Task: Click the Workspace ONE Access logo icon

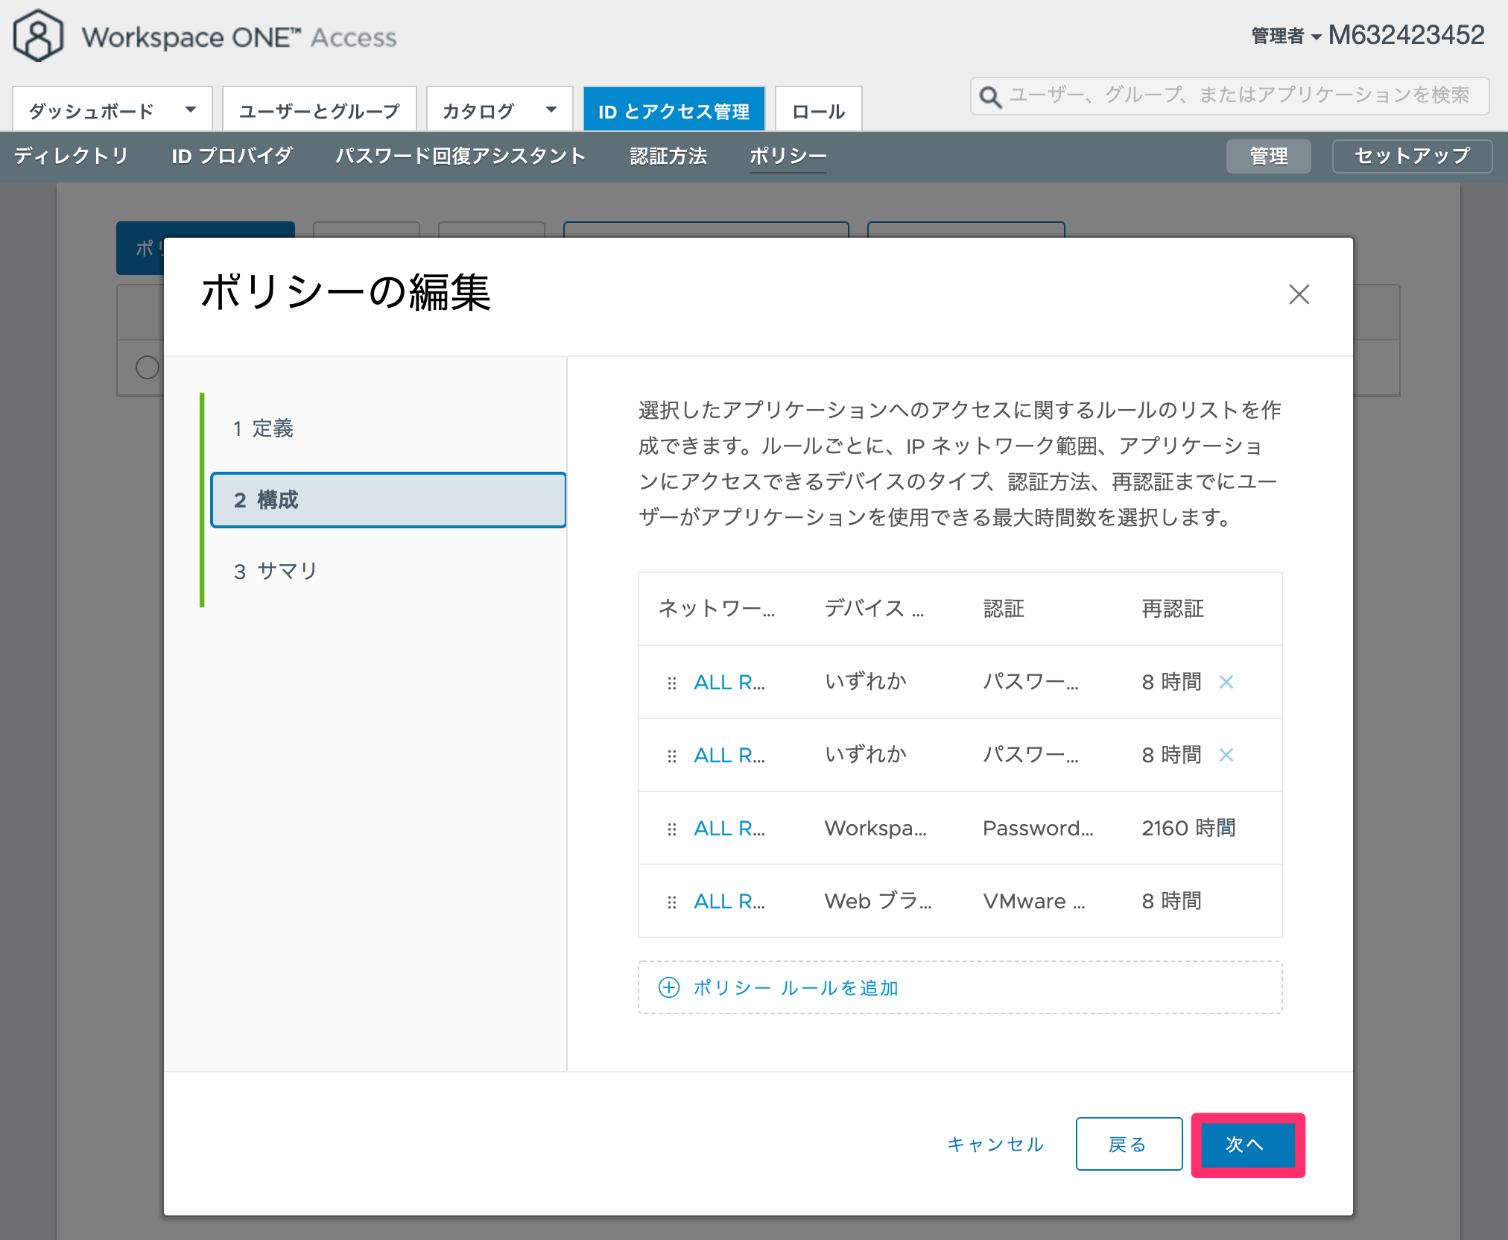Action: point(37,35)
